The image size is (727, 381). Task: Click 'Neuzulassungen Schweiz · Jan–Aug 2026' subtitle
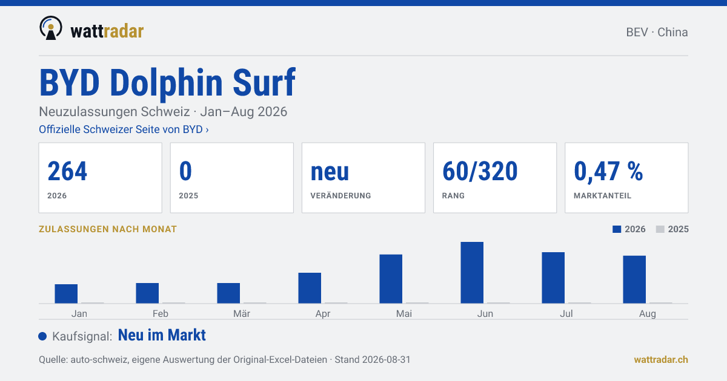click(163, 112)
